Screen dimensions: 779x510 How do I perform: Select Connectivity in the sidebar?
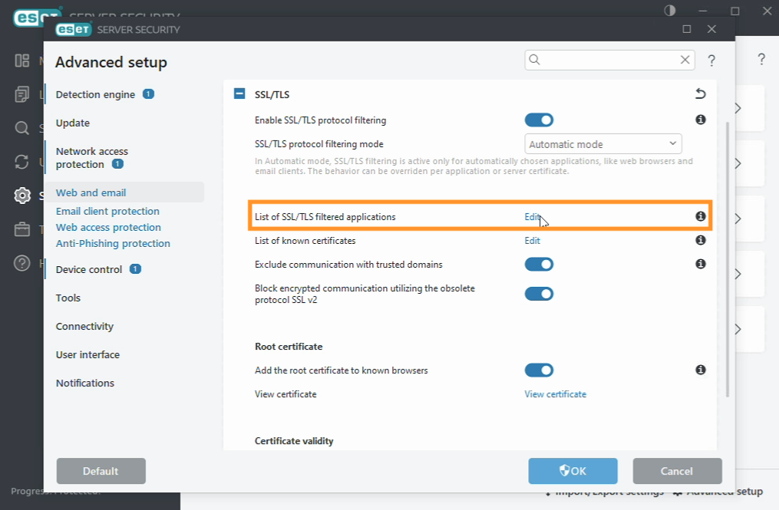click(84, 326)
